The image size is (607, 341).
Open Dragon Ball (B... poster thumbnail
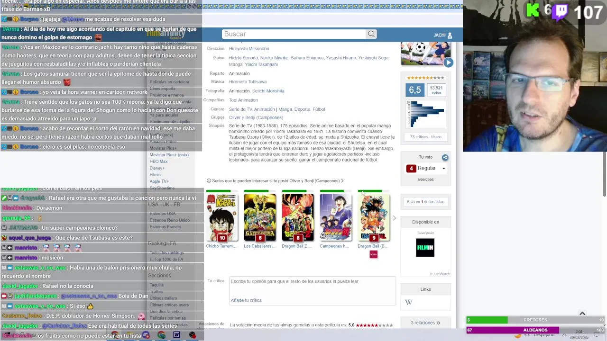[373, 217]
